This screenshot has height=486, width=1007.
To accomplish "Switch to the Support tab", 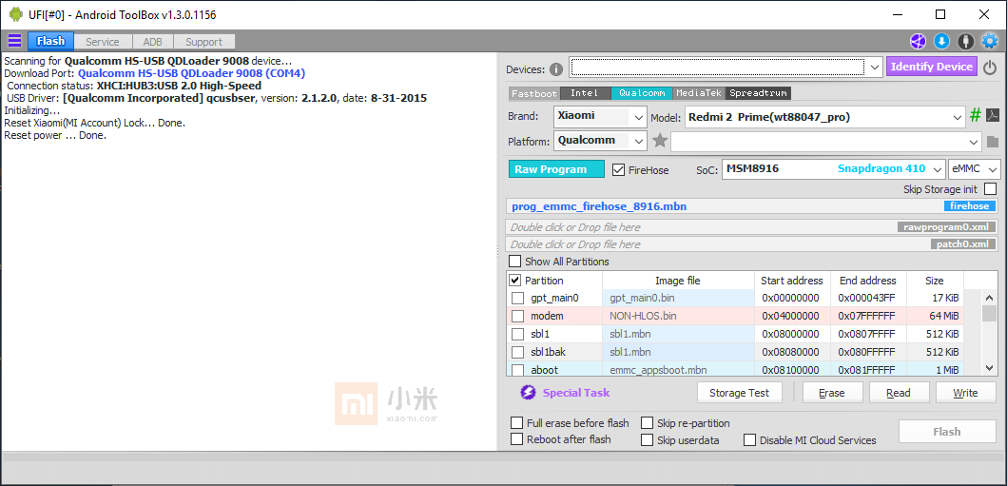I will [203, 42].
